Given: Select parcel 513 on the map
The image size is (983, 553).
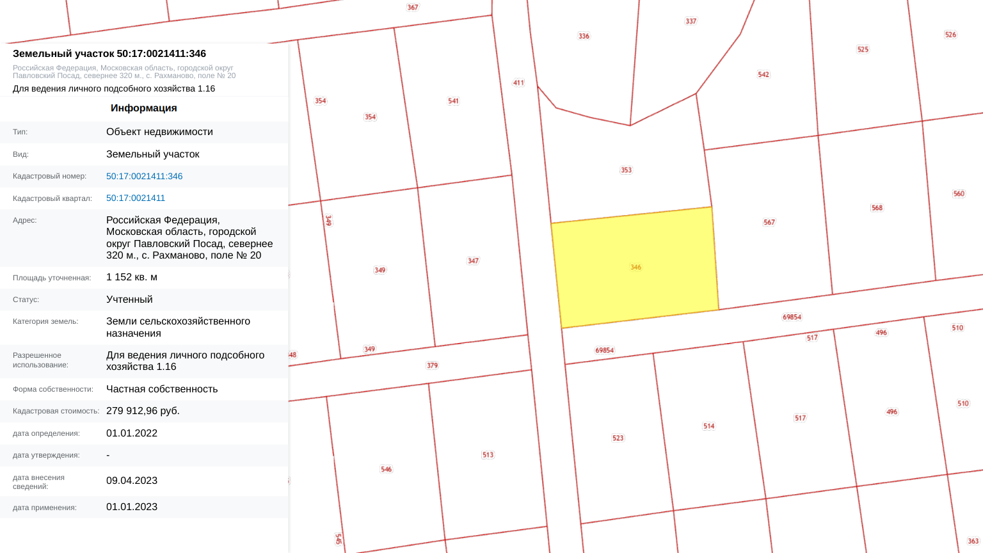Looking at the screenshot, I should [x=488, y=455].
